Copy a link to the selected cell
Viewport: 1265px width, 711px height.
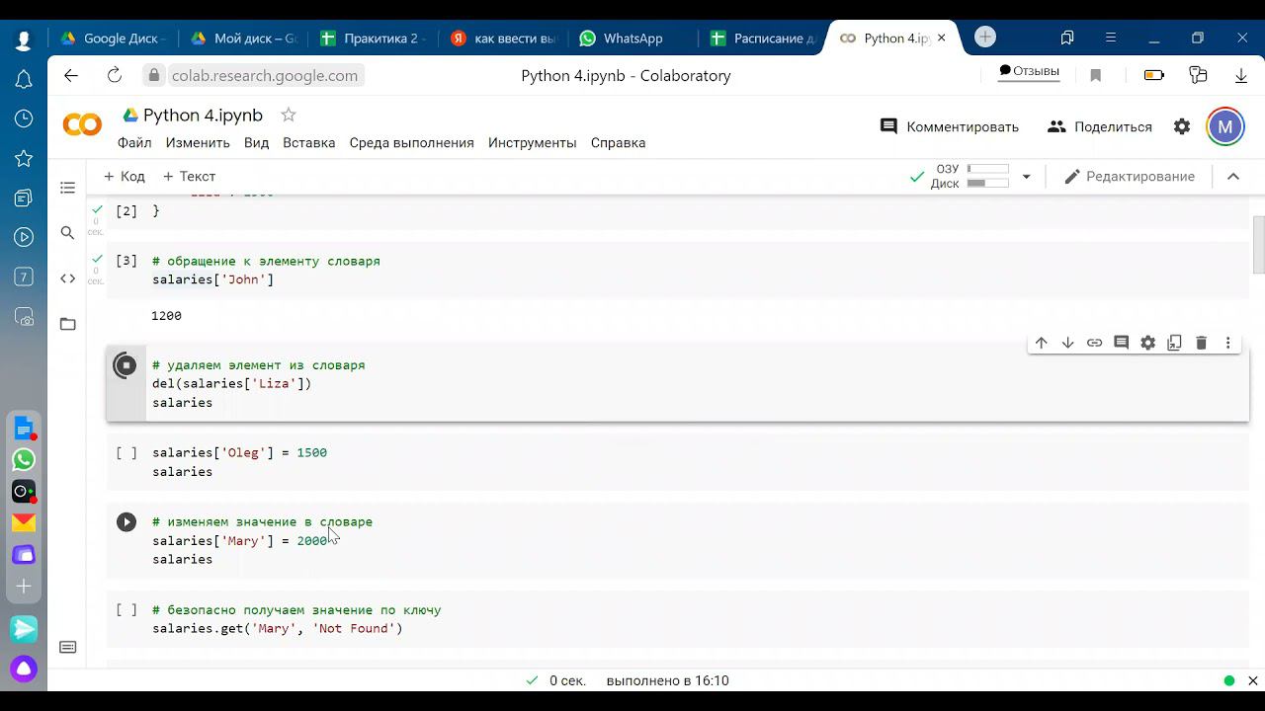[1094, 343]
